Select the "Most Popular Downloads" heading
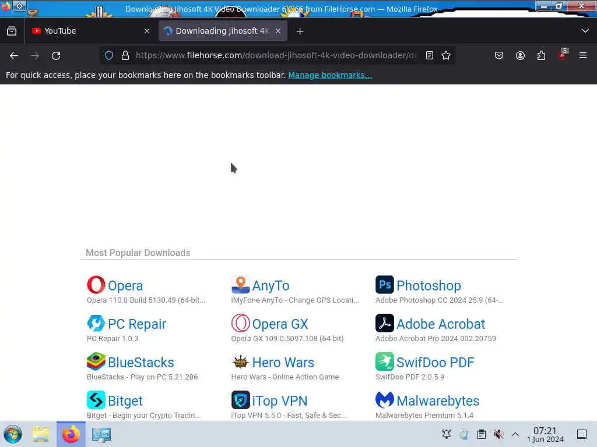The height and width of the screenshot is (447, 597). [138, 253]
